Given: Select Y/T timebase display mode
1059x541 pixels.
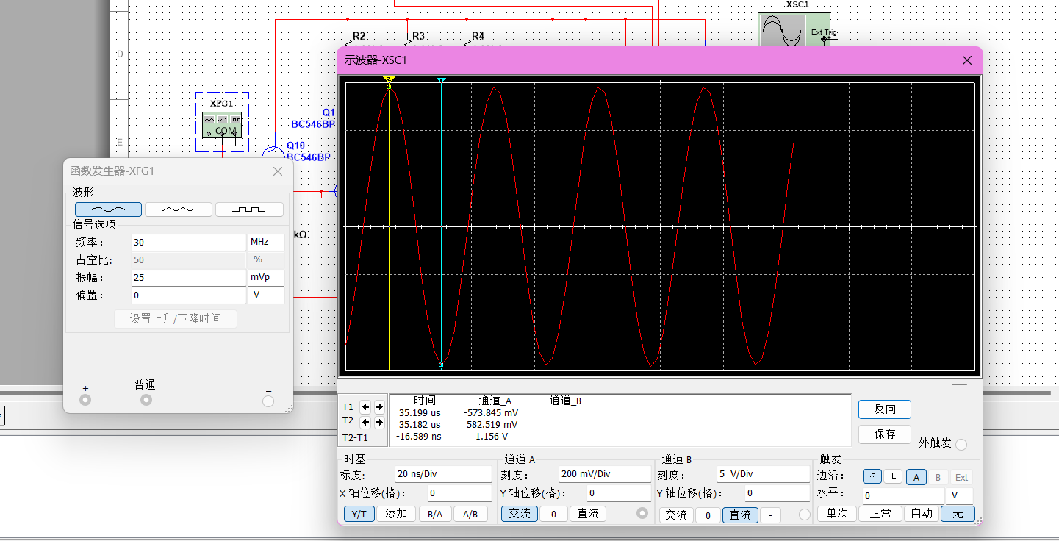Looking at the screenshot, I should pos(359,514).
